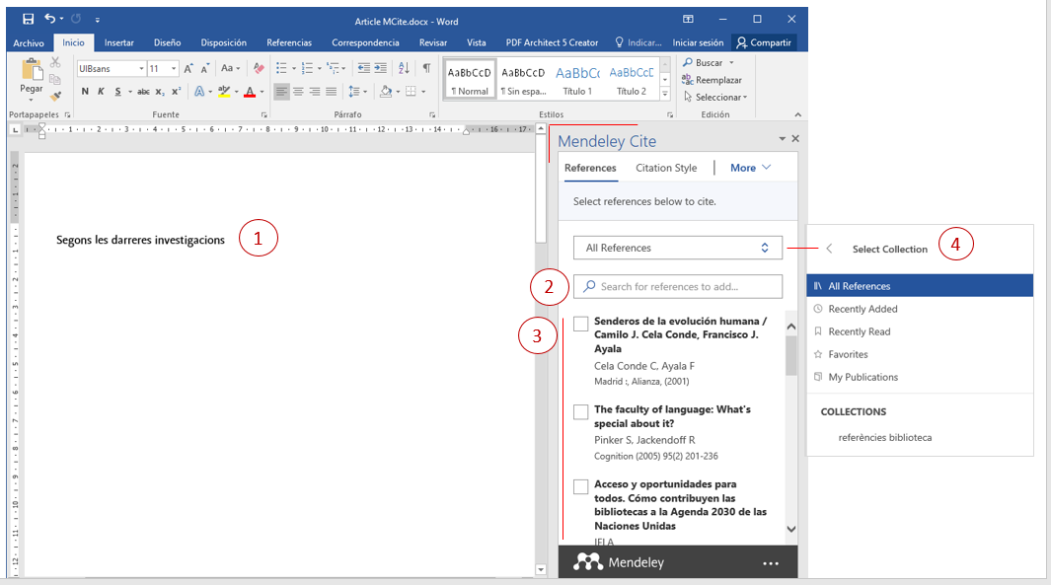Sort the selected text alphabetically
Viewport: 1051px width, 585px height.
tap(404, 68)
